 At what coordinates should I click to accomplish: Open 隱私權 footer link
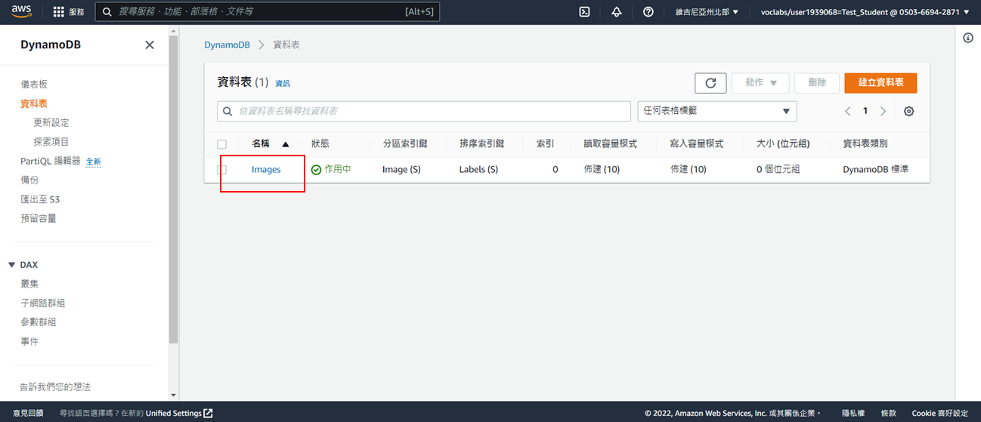coord(853,413)
